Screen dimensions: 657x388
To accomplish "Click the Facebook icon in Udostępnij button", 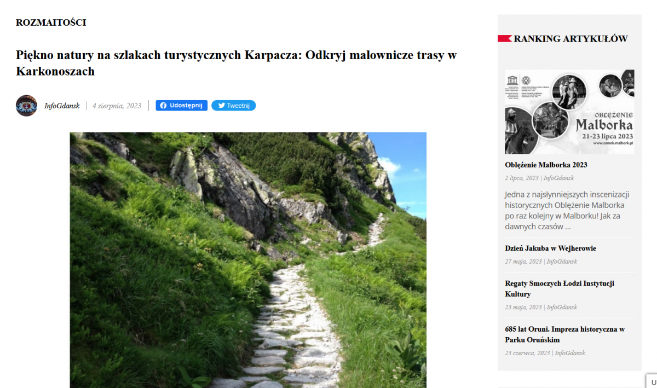I will click(x=163, y=106).
